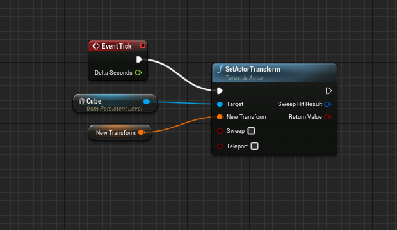Click the Target blue input pin
Image resolution: width=397 pixels, height=230 pixels.
tap(220, 104)
